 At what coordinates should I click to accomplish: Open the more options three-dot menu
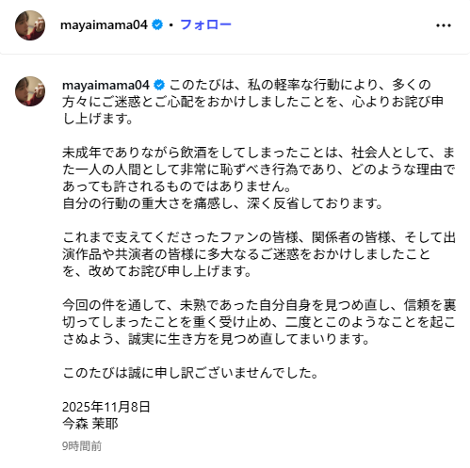click(444, 25)
